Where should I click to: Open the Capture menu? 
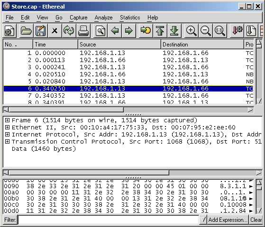(79, 18)
